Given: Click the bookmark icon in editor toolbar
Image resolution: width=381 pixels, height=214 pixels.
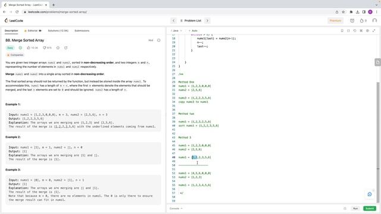Looking at the screenshot, I should pos(342,31).
